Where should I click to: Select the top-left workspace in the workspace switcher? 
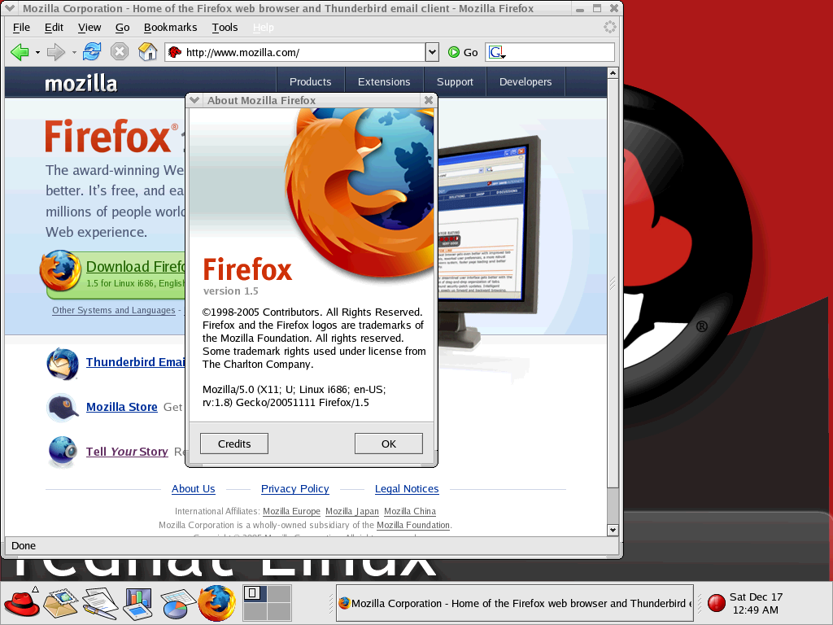click(254, 595)
